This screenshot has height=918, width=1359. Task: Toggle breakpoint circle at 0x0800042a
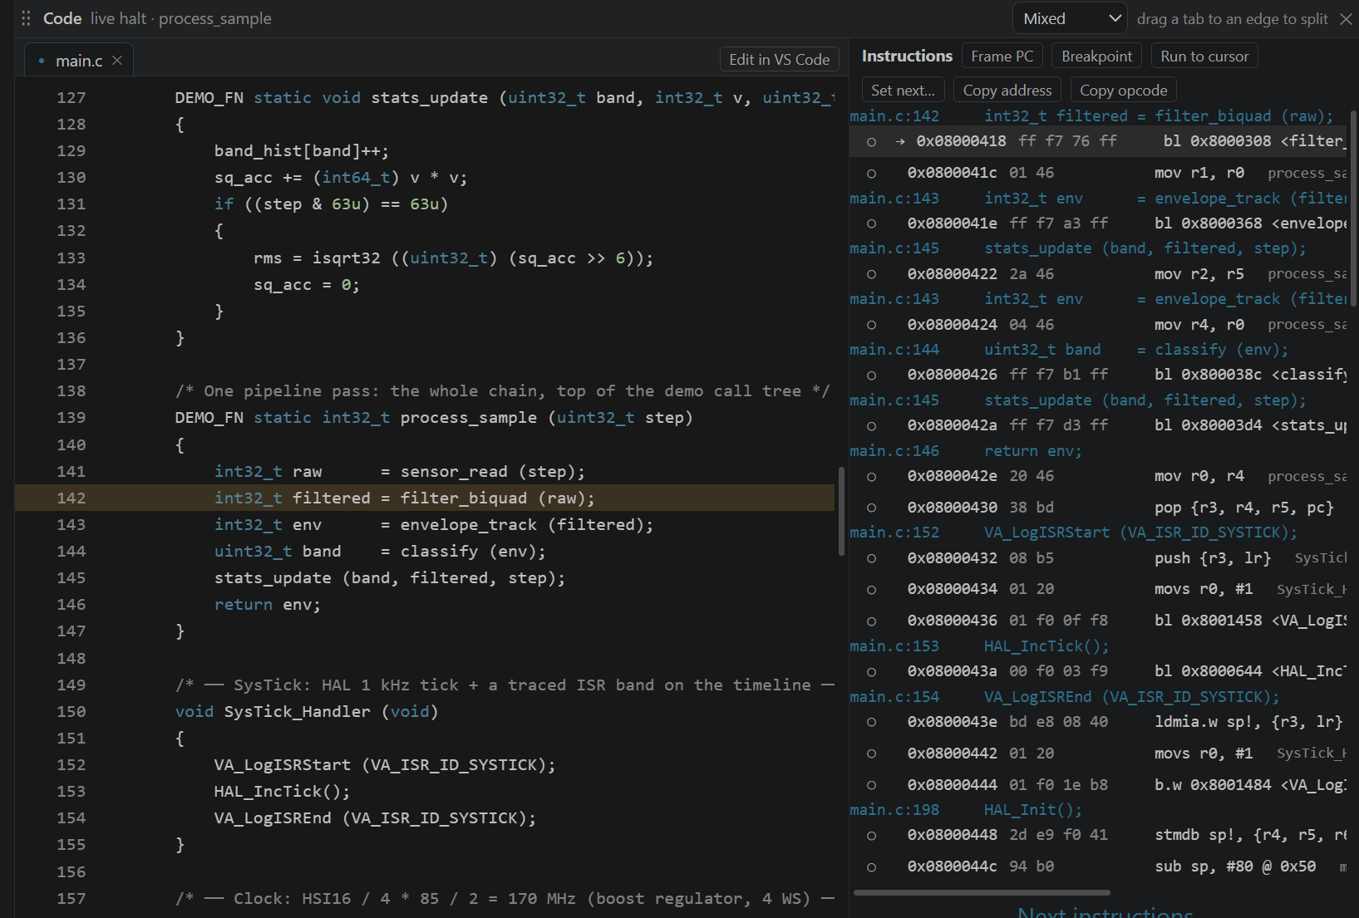coord(871,426)
